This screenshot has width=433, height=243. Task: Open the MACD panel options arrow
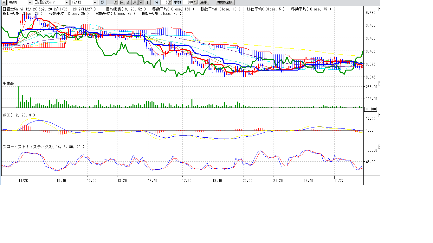(379, 115)
